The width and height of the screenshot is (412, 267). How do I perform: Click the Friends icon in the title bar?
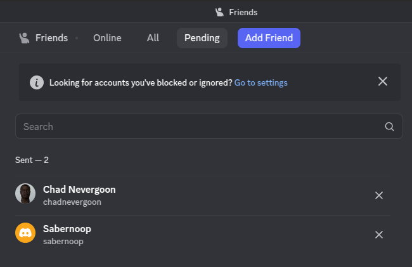[219, 12]
